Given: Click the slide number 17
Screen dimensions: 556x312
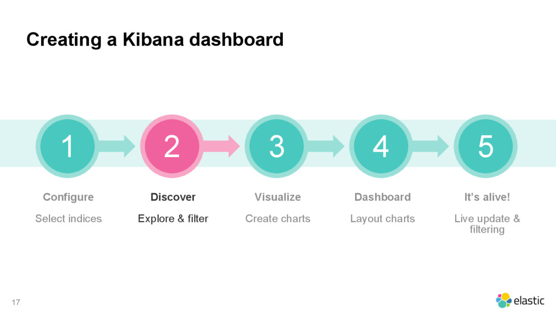Looking at the screenshot, I should pyautogui.click(x=16, y=302).
